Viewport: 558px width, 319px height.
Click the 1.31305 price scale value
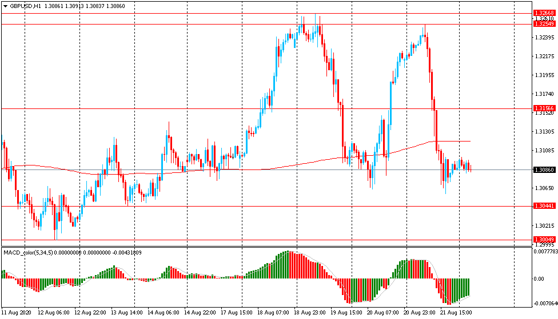point(545,131)
